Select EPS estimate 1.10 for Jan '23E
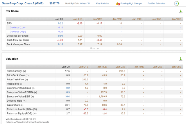 coord(119,23)
